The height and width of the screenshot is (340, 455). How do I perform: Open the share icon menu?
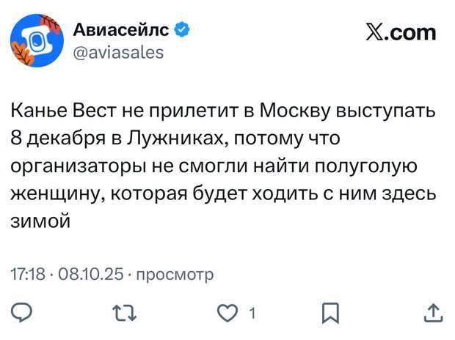[x=434, y=314]
